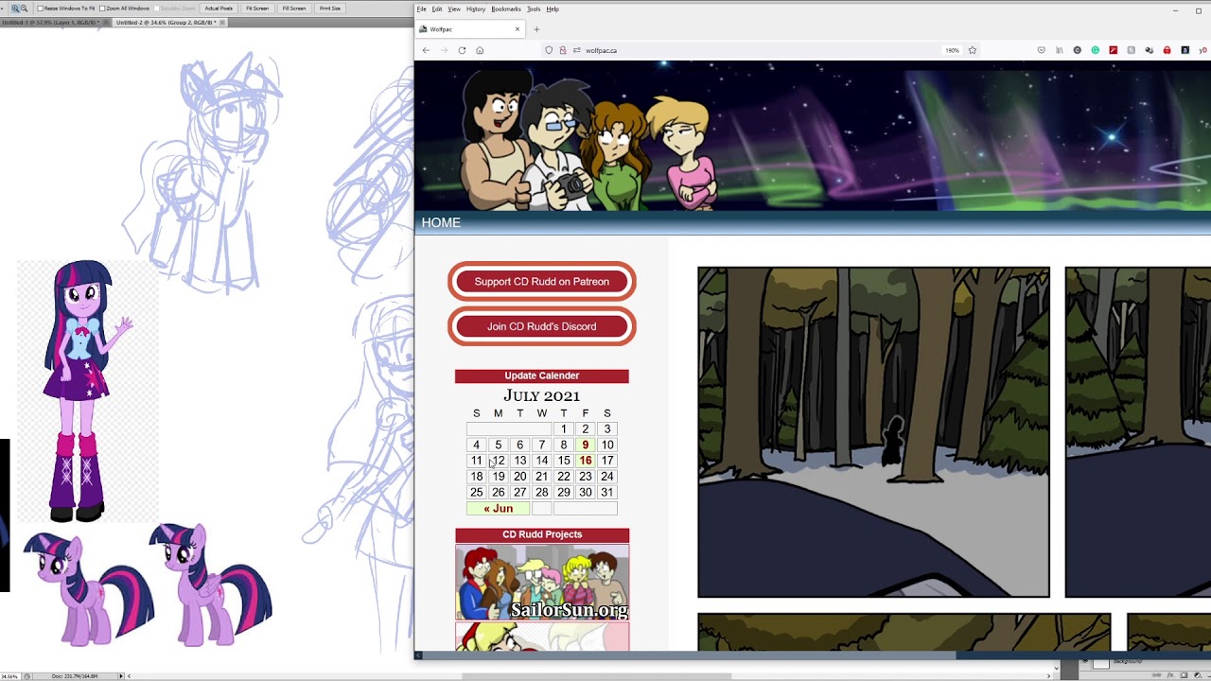Screen dimensions: 1211x681
Task: Expand the Photoshop status bar info arrow
Action: [121, 676]
